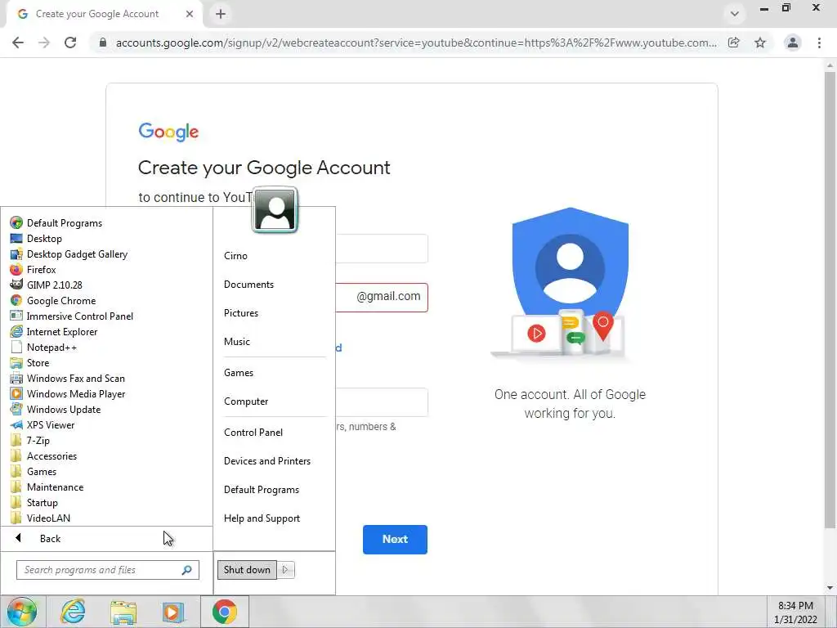Open Internet Explorer from the taskbar
The width and height of the screenshot is (837, 628).
pyautogui.click(x=73, y=612)
